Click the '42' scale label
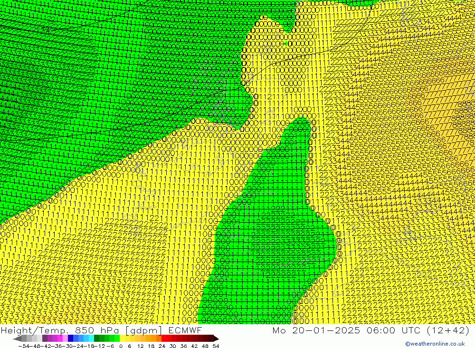The height and width of the screenshot is (348, 475). (194, 346)
